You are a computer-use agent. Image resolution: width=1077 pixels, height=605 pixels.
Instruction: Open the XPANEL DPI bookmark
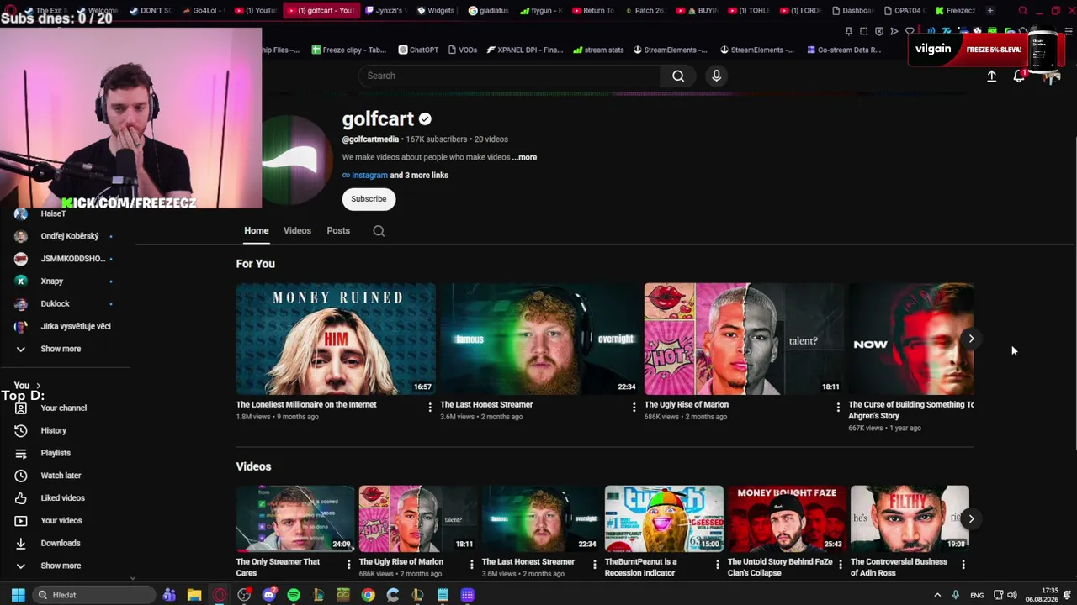coord(524,50)
